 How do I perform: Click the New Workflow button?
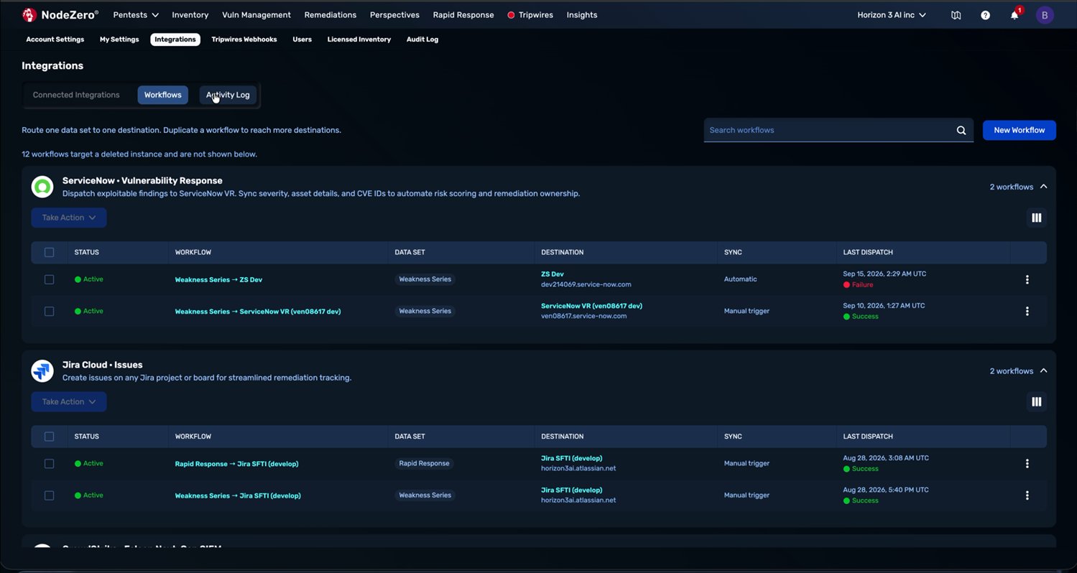click(x=1019, y=130)
